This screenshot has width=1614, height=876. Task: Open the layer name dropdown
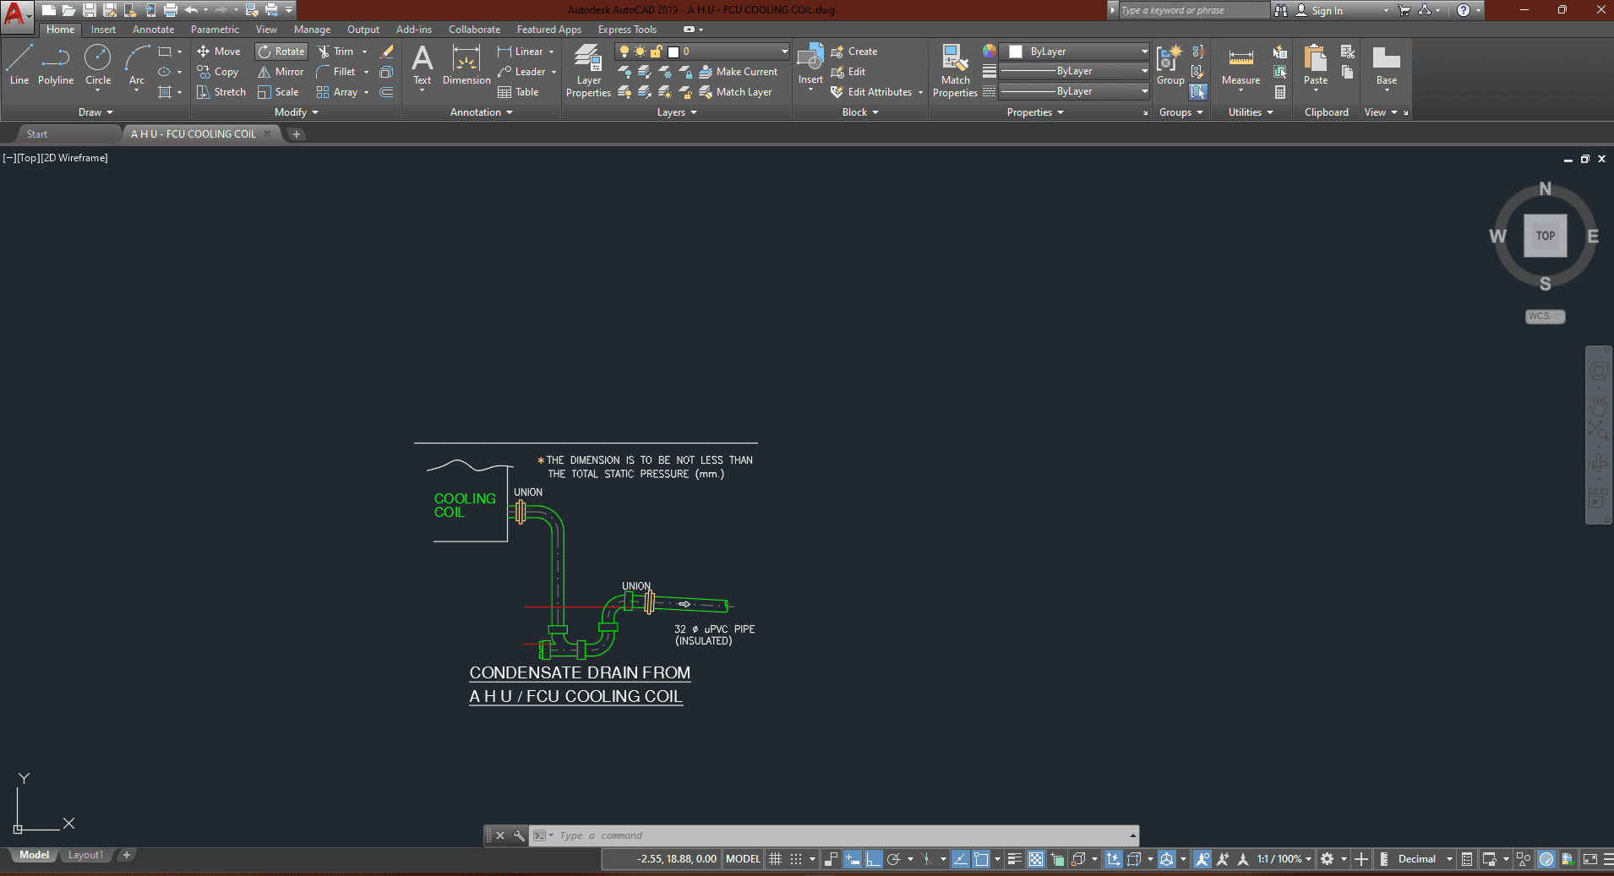point(784,52)
